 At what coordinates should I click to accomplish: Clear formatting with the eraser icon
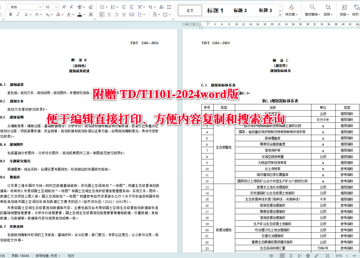pos(91,7)
